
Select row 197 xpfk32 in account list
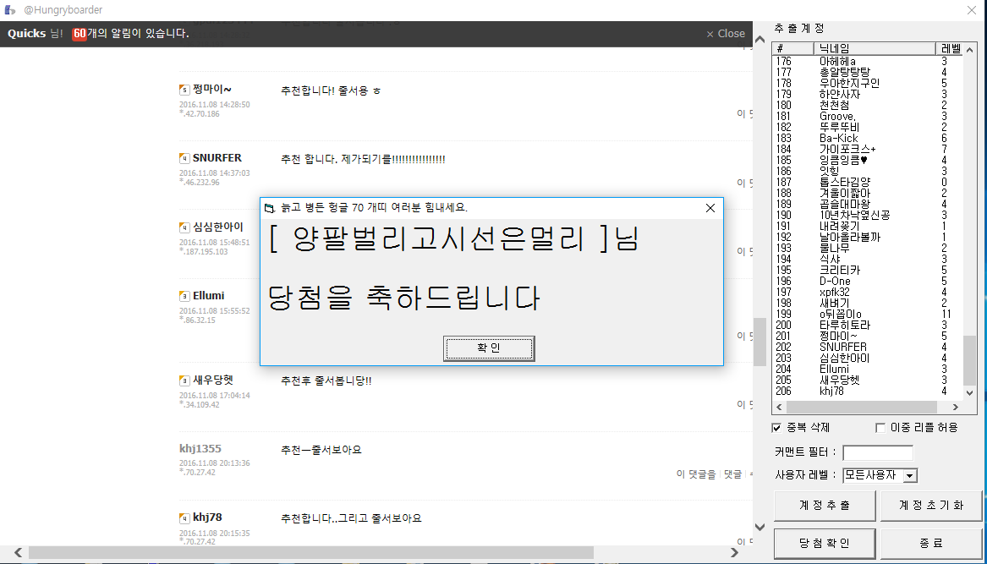click(867, 292)
